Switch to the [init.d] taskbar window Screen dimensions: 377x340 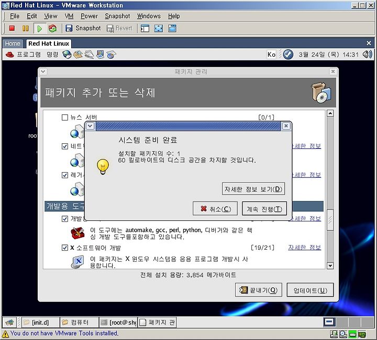point(41,322)
